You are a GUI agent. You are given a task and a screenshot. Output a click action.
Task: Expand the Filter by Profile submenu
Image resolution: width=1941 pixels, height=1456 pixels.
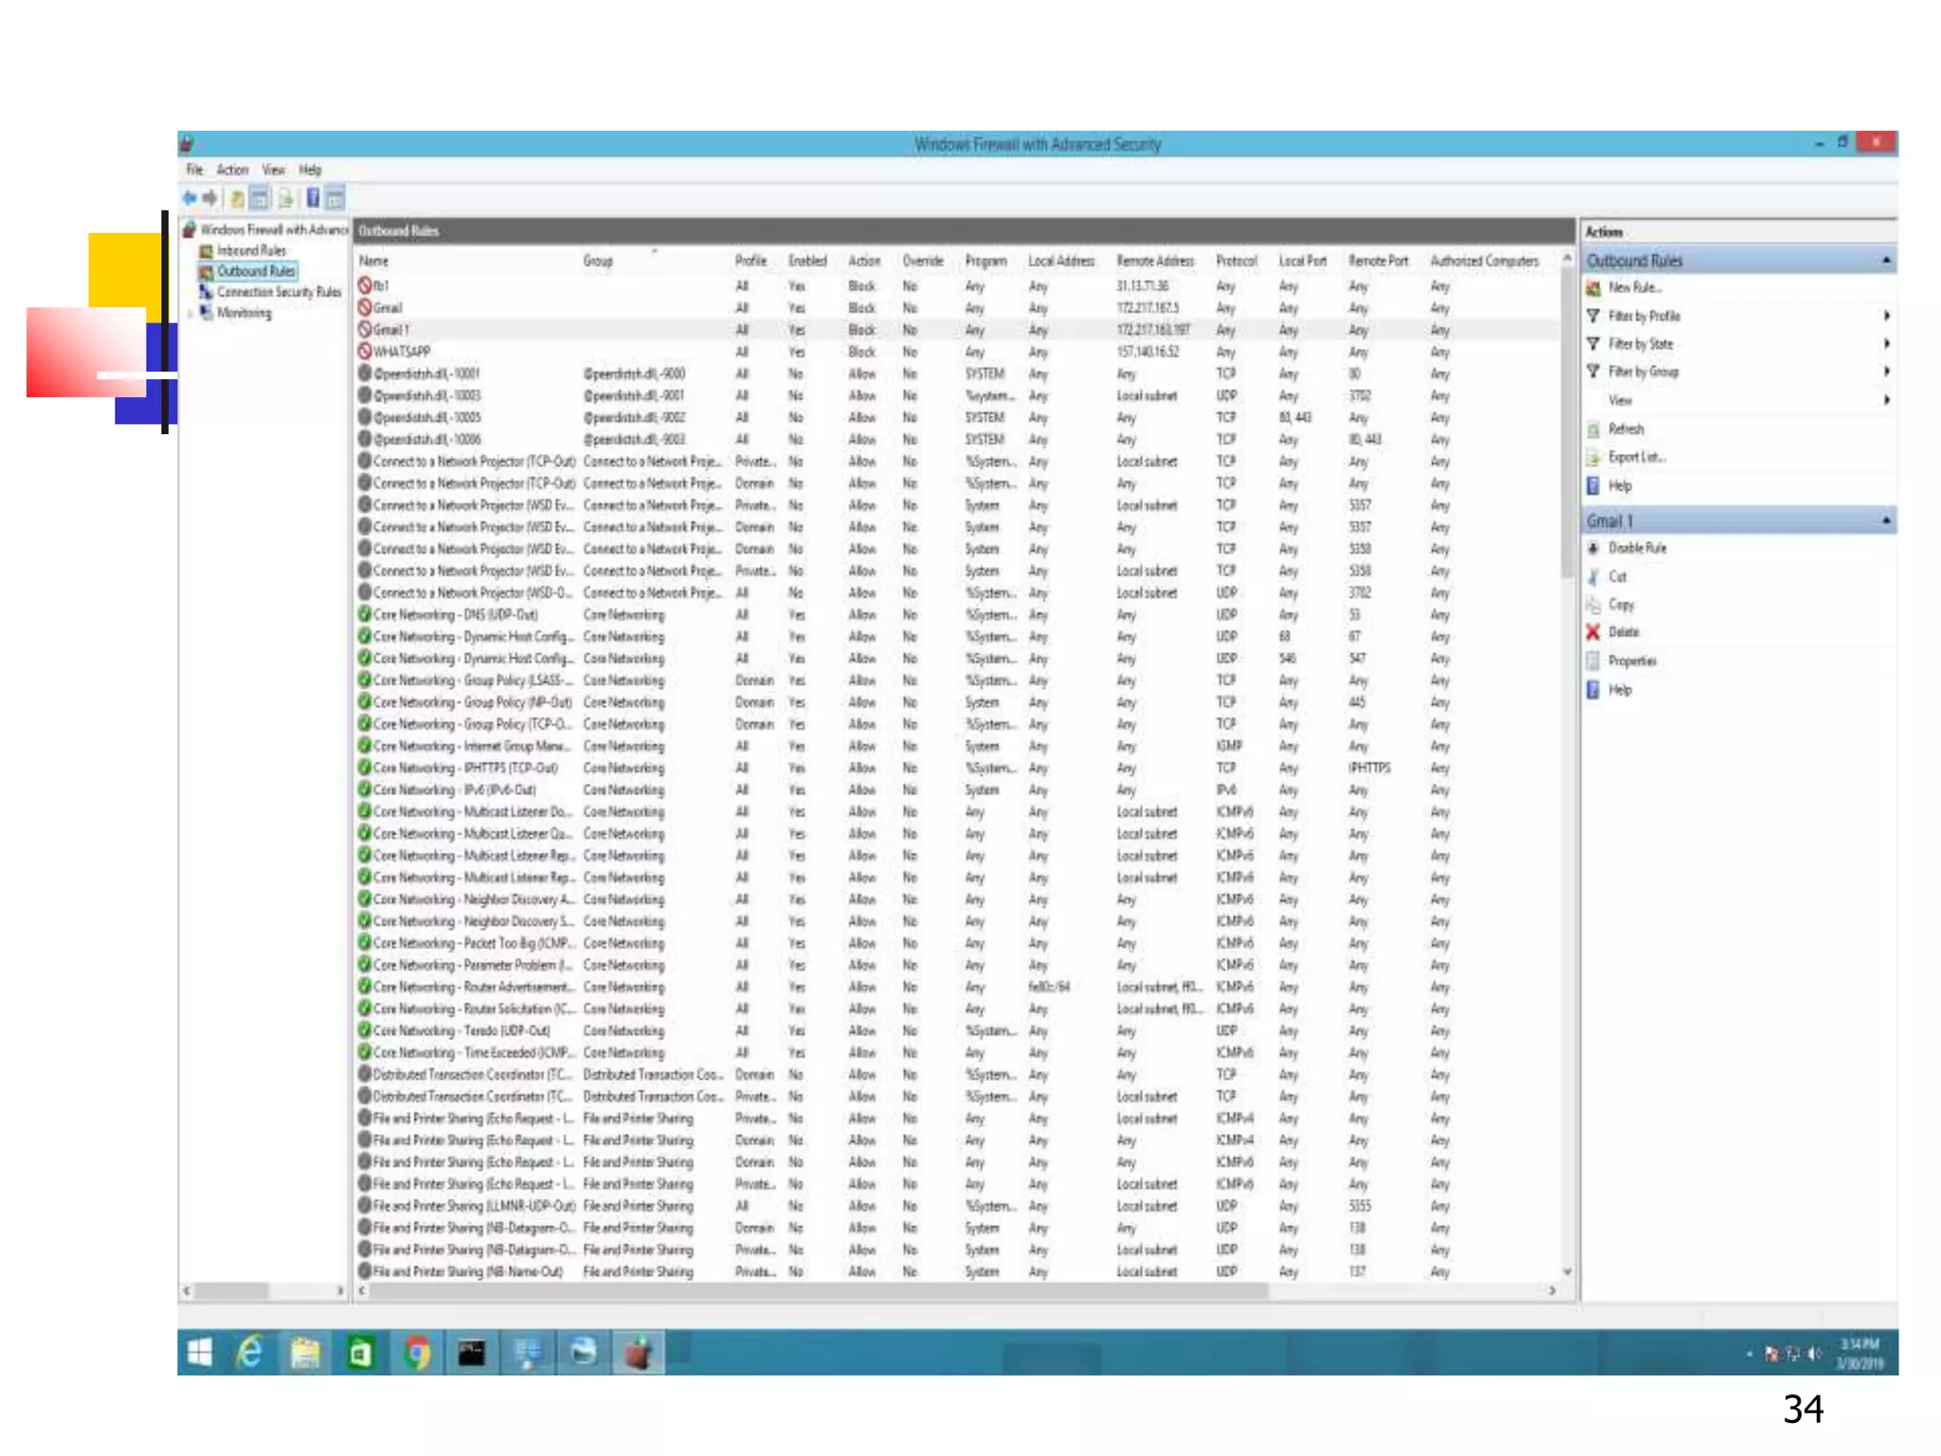[x=1886, y=316]
